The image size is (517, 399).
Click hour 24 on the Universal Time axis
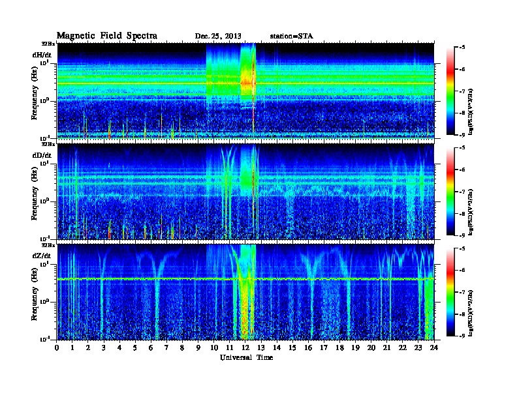(434, 347)
